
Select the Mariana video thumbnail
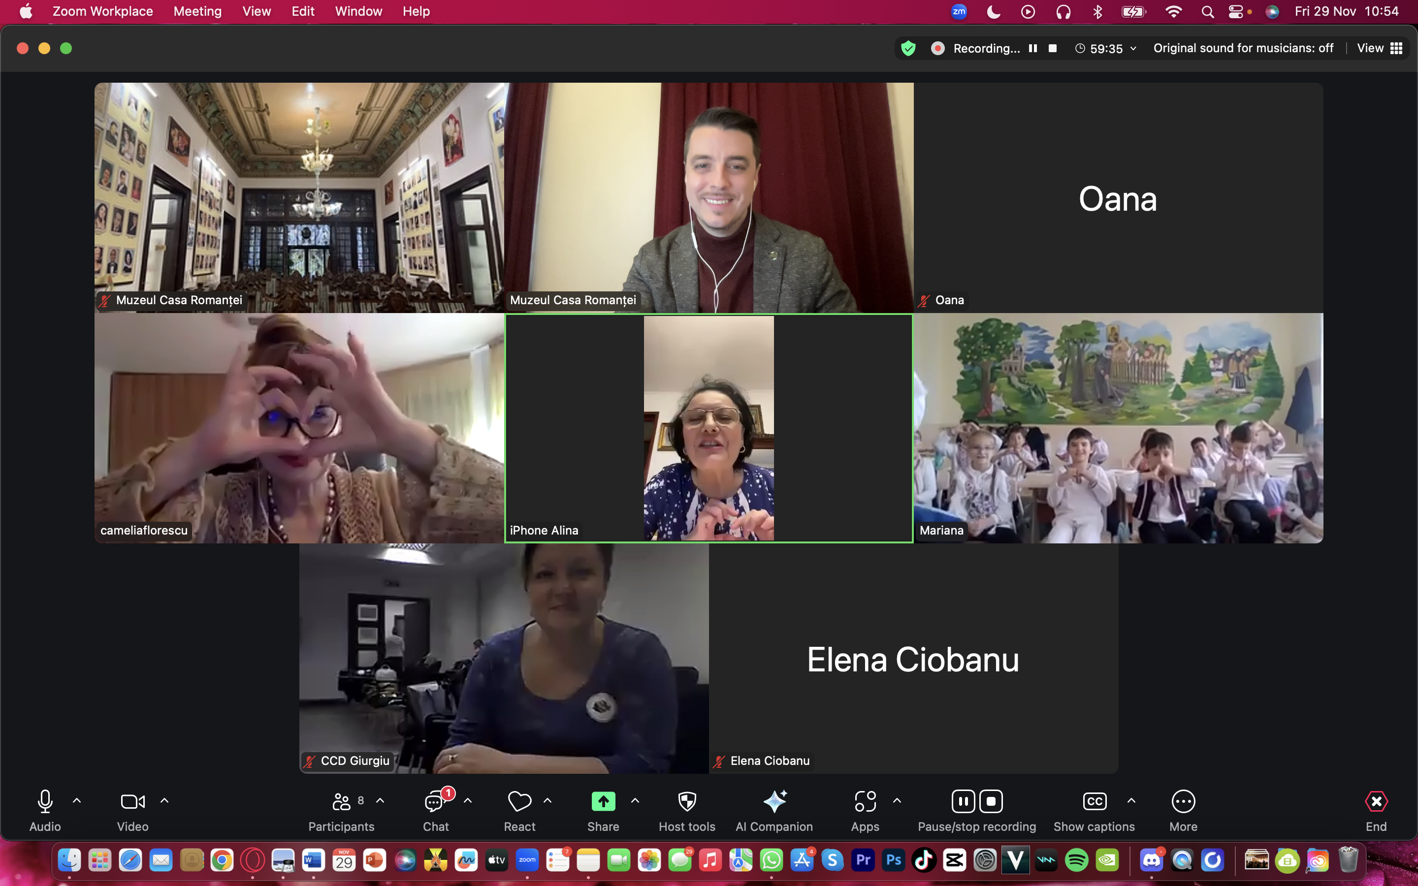coord(1118,428)
